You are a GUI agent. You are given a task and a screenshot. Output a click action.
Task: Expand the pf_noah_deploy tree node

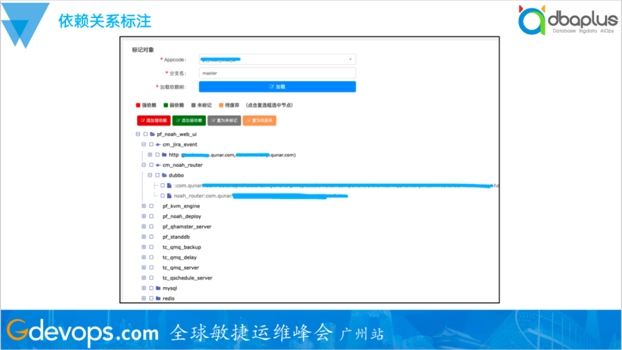click(144, 216)
